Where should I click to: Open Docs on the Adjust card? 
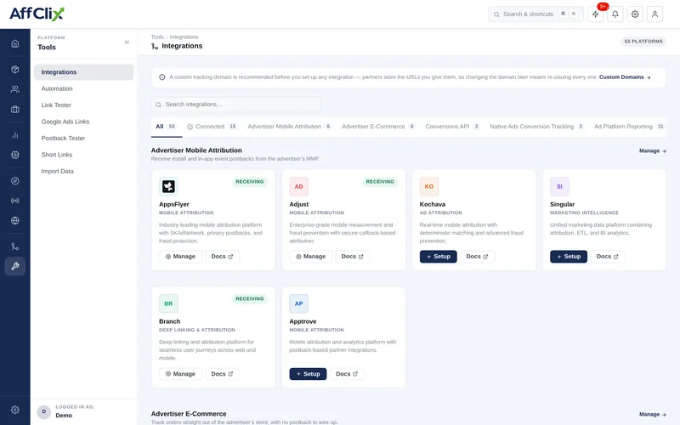352,257
